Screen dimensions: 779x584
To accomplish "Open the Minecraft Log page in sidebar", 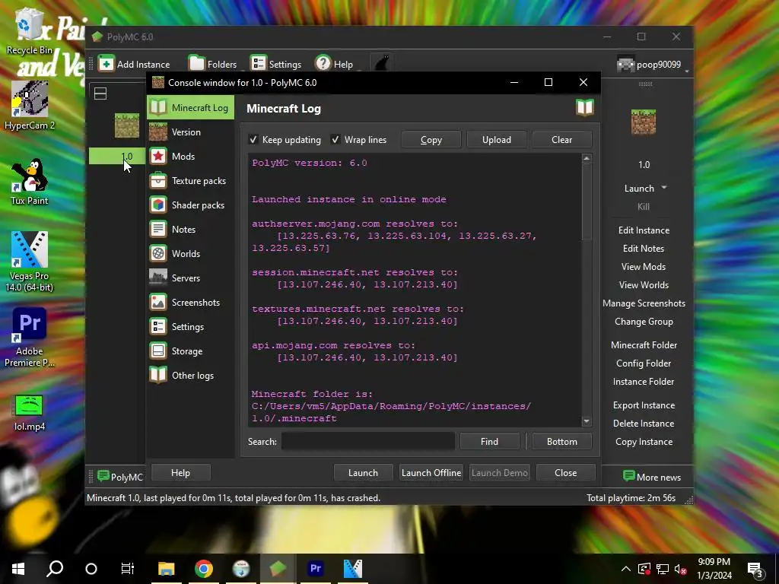I will tap(190, 107).
